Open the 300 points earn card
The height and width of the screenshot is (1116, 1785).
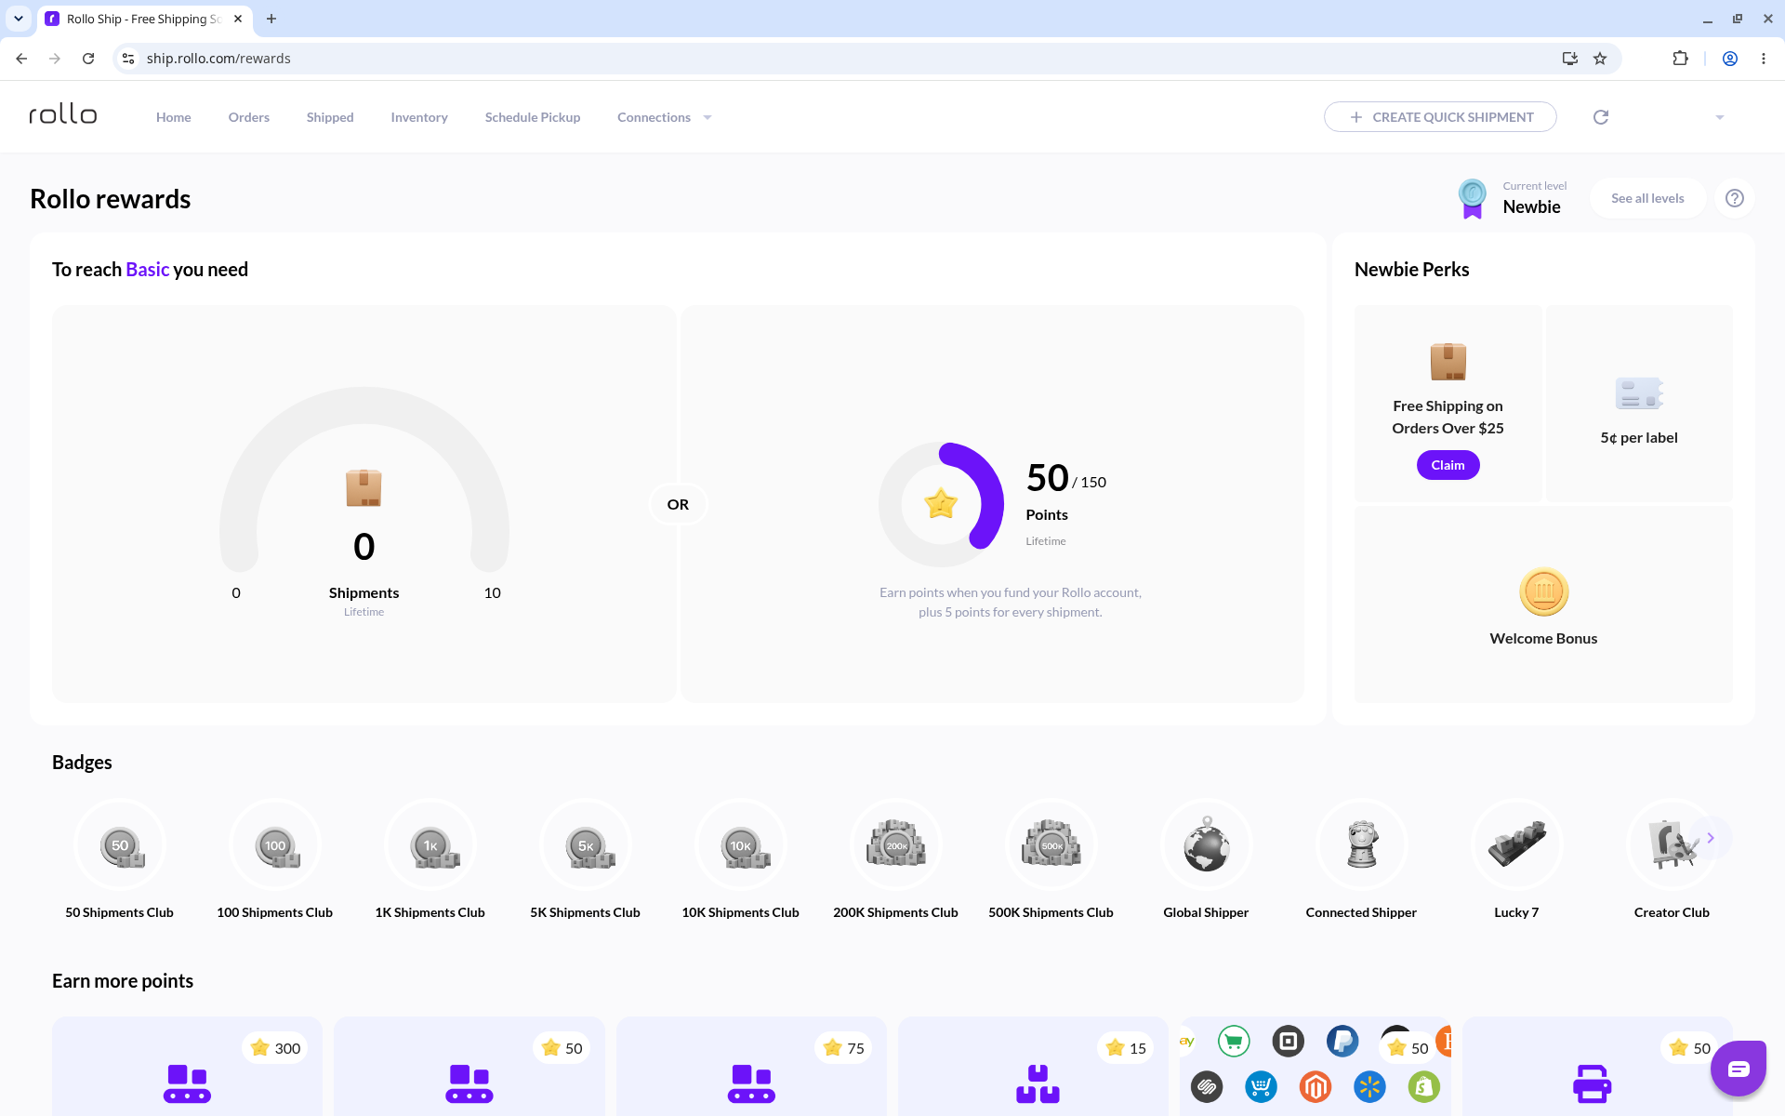pyautogui.click(x=187, y=1066)
